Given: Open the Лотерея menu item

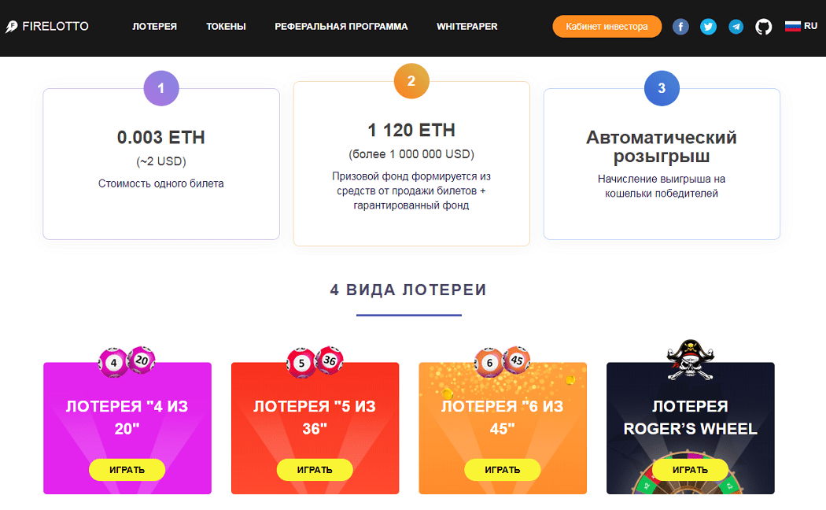Looking at the screenshot, I should [x=154, y=26].
